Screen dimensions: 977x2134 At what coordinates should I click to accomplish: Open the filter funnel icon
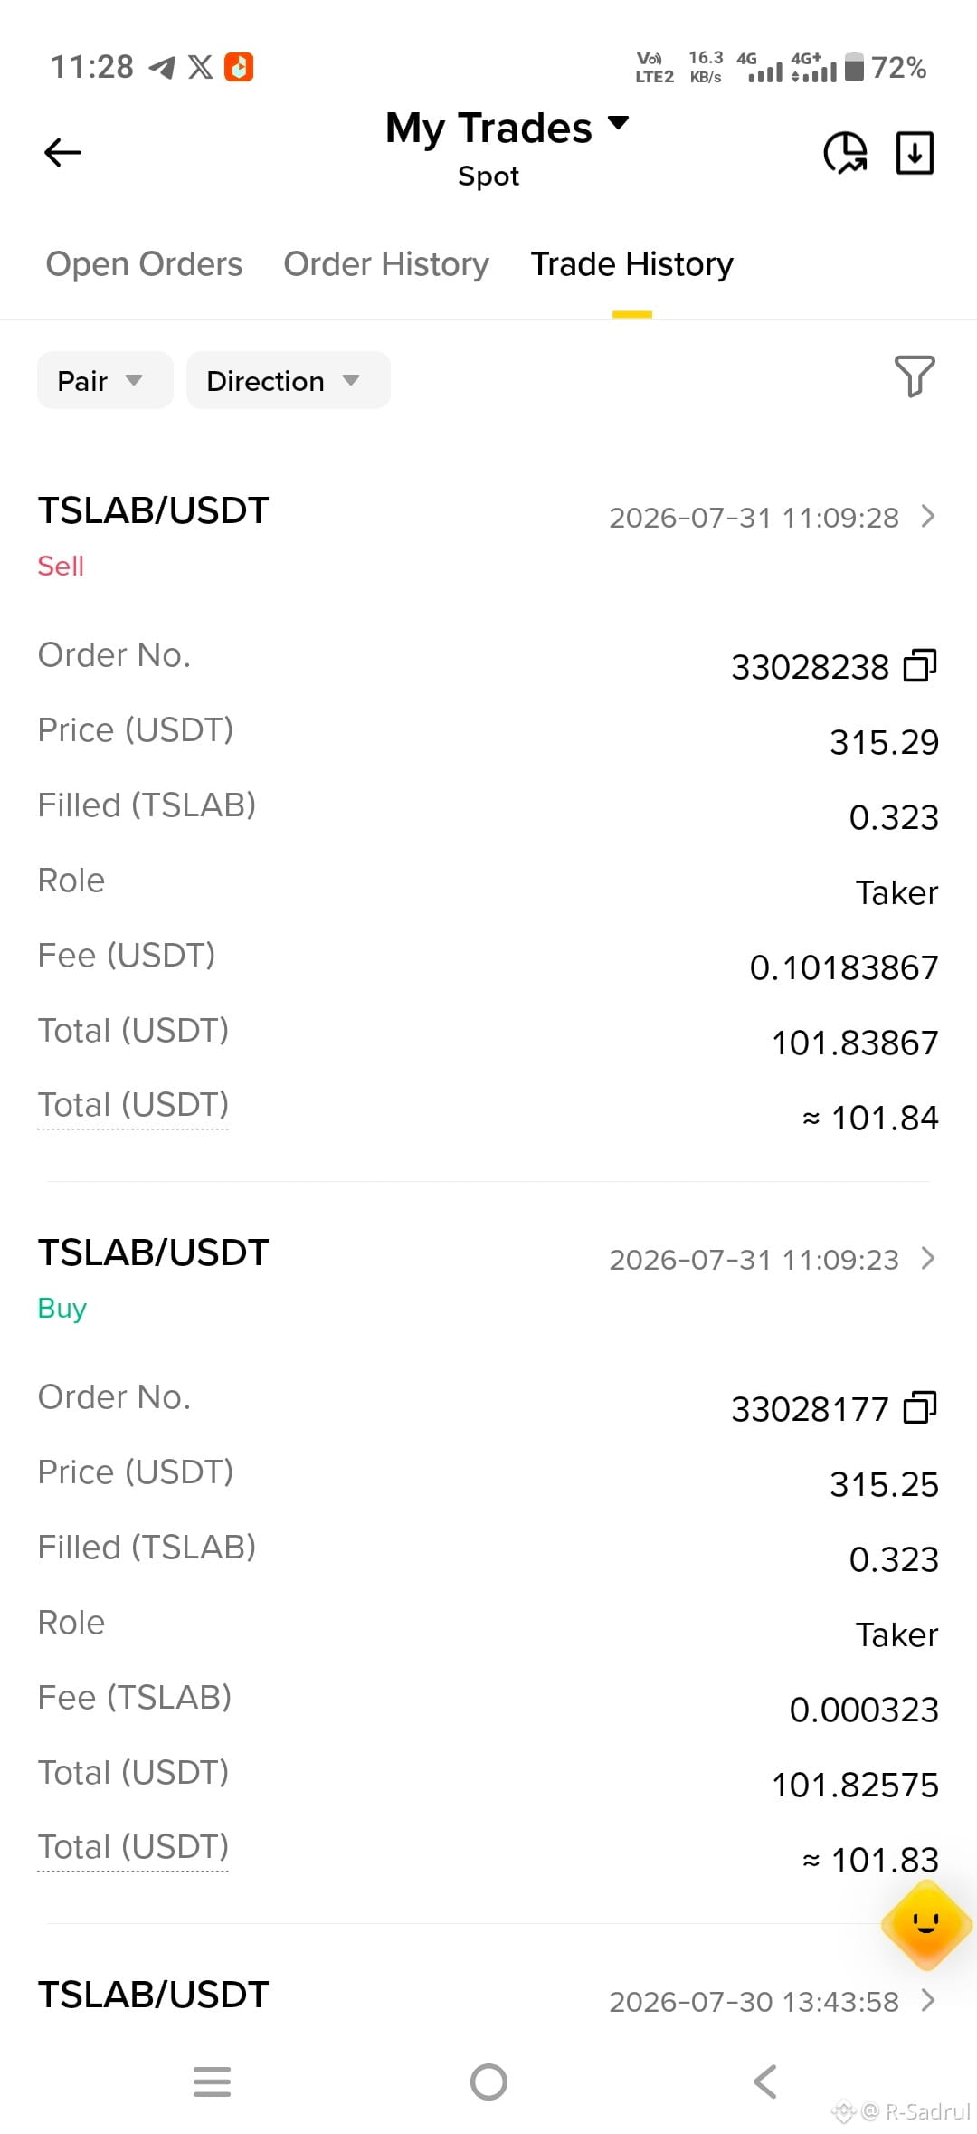click(x=915, y=376)
